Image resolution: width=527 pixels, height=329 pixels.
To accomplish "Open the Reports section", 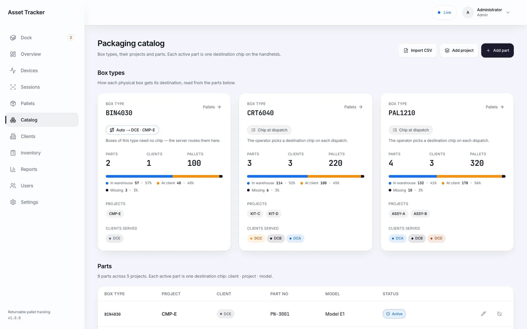I will coord(42,169).
